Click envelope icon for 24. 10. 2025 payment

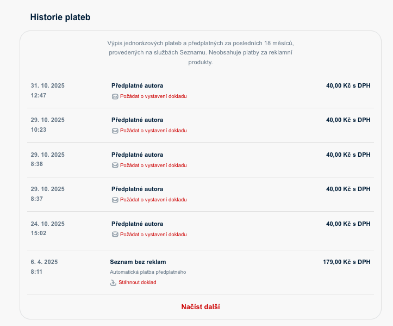pyautogui.click(x=115, y=235)
